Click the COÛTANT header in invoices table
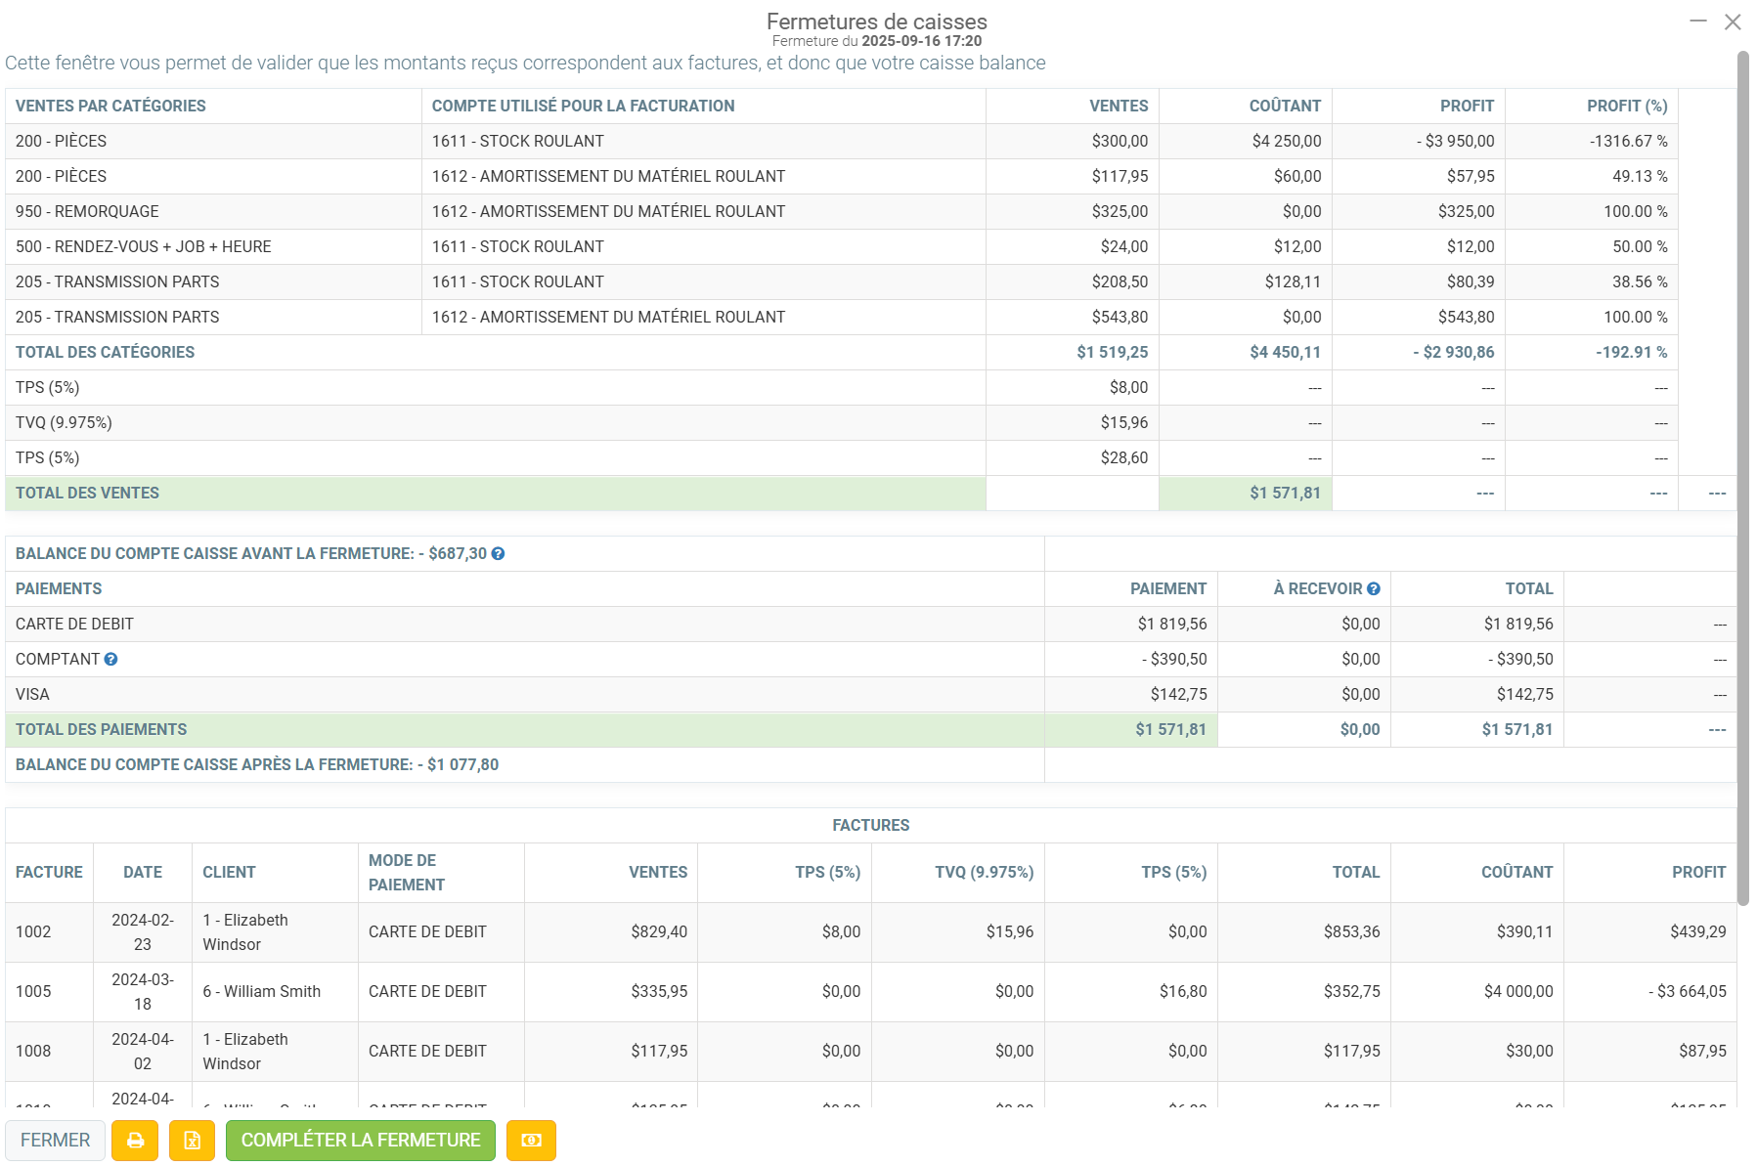 (x=1516, y=873)
